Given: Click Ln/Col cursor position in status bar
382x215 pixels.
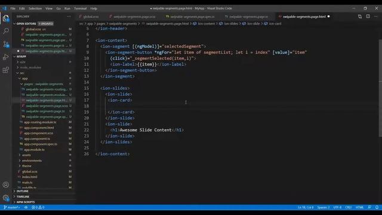Looking at the screenshot, I should pyautogui.click(x=305, y=207).
